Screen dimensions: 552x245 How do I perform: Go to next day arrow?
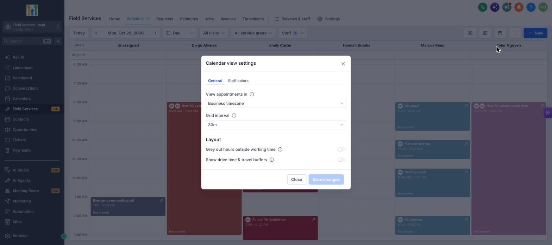(155, 33)
